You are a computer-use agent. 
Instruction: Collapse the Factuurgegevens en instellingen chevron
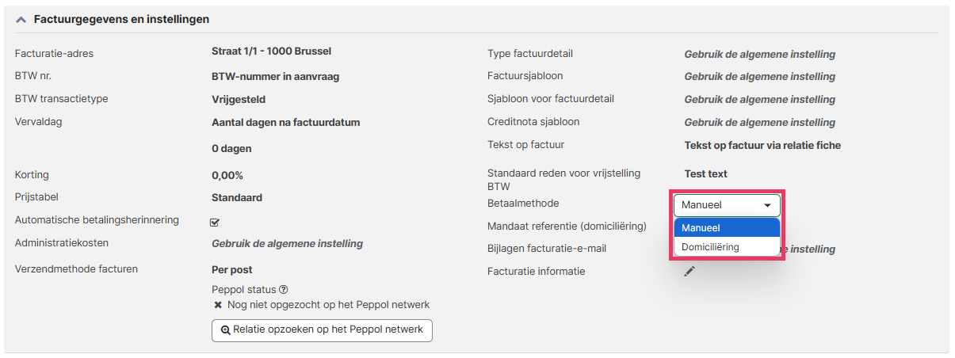(x=21, y=19)
